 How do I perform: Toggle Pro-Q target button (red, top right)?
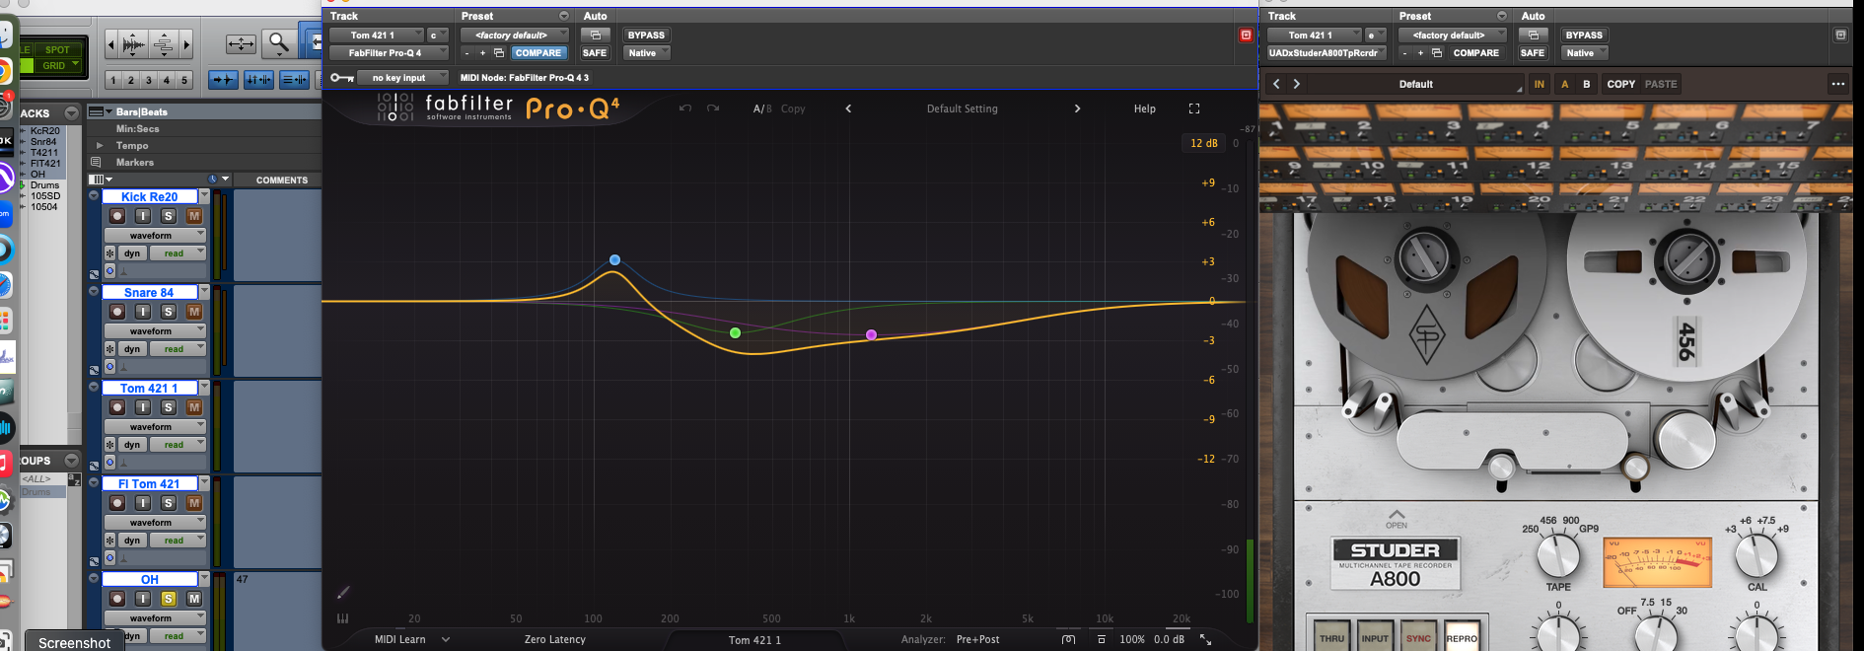tap(1246, 35)
